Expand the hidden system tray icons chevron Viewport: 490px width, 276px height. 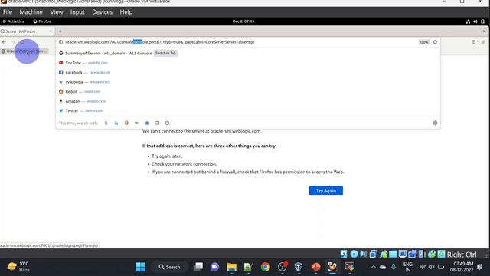tap(374, 267)
